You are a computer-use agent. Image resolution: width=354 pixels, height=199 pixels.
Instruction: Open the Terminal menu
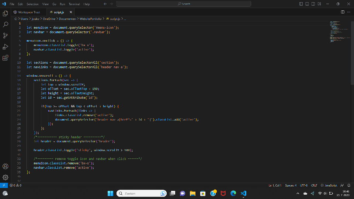click(x=74, y=4)
